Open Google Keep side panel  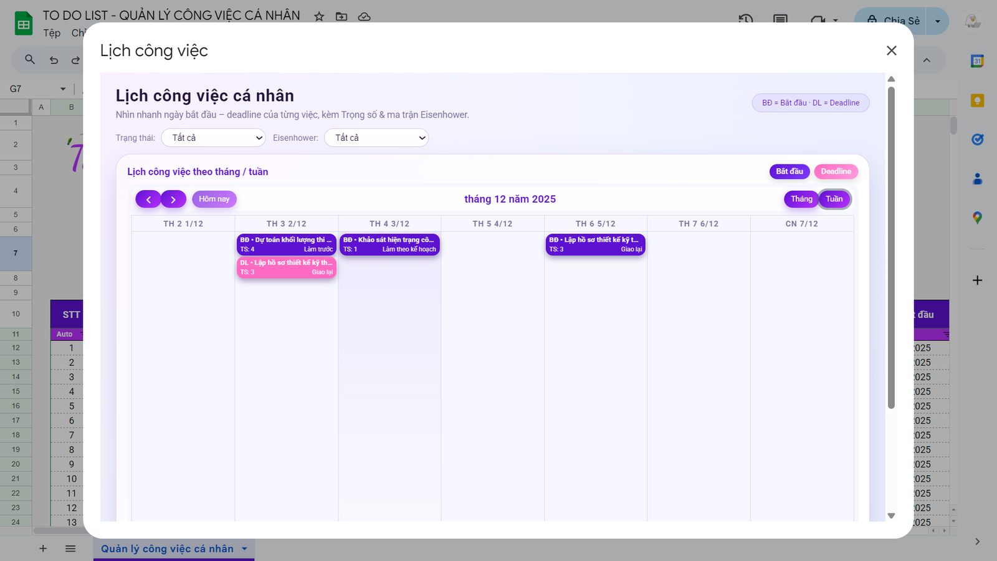point(977,100)
